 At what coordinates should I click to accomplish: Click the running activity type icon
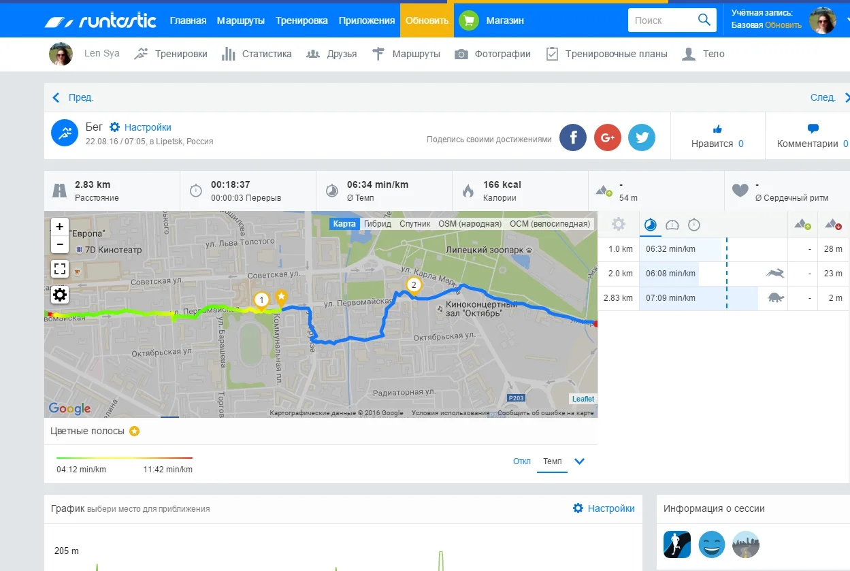[65, 133]
